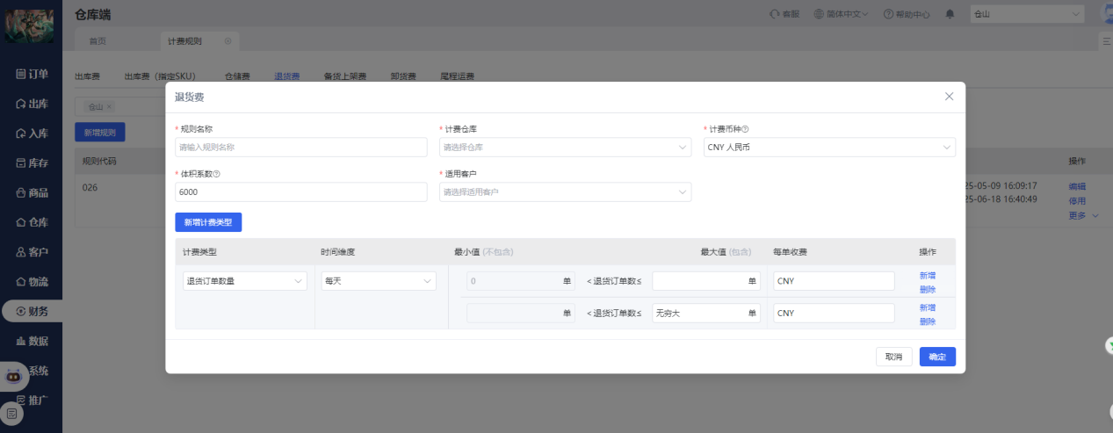Open 帮助中心 help link

click(x=907, y=14)
